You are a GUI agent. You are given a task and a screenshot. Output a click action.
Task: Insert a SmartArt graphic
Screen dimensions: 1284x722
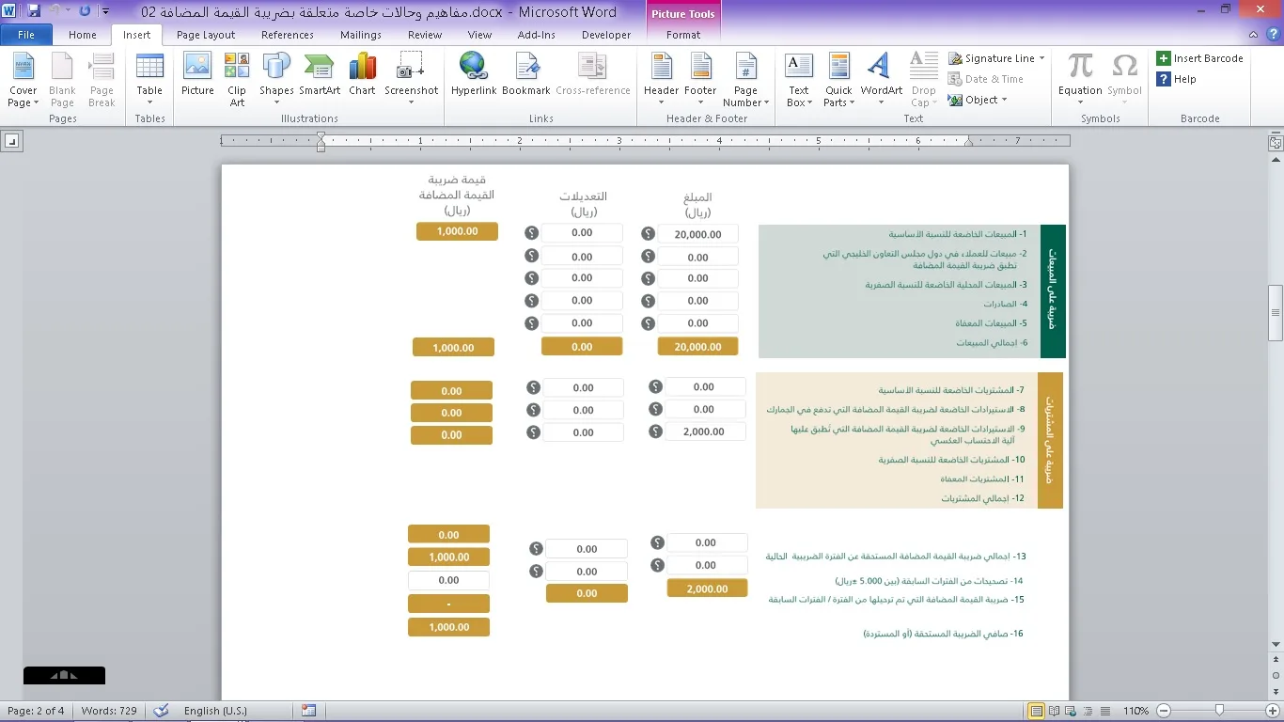(320, 75)
